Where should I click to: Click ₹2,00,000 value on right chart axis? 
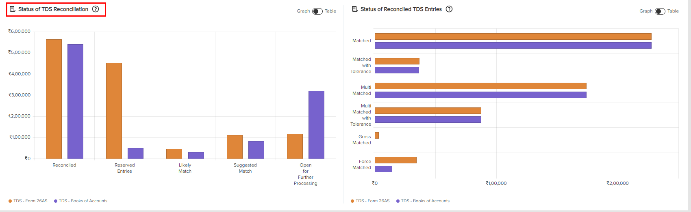click(x=617, y=183)
